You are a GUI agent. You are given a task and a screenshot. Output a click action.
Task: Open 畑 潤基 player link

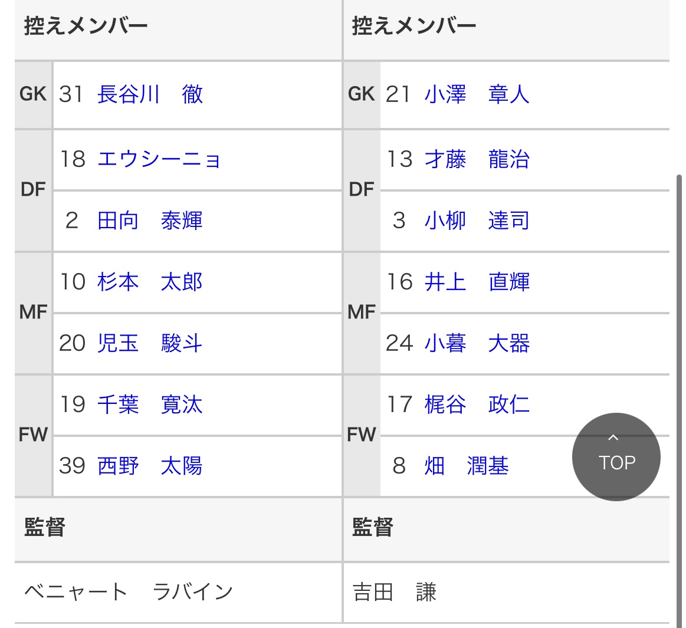coord(466,466)
